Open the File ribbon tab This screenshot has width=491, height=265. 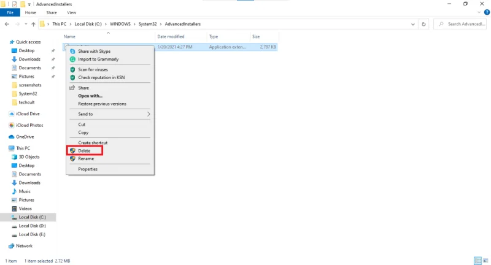click(10, 12)
